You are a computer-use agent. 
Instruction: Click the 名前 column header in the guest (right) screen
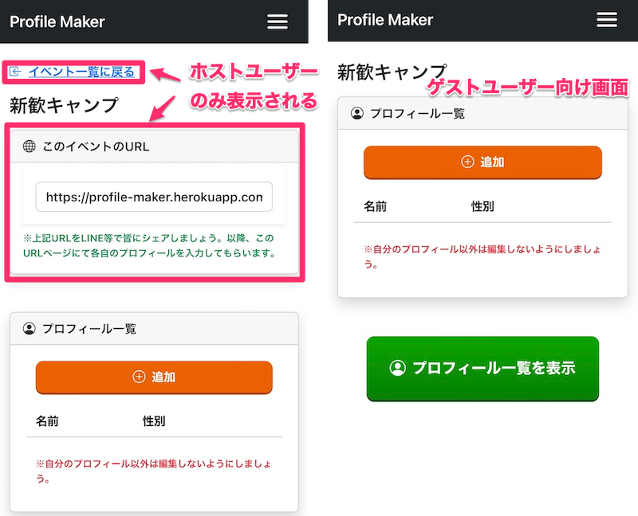[x=375, y=206]
